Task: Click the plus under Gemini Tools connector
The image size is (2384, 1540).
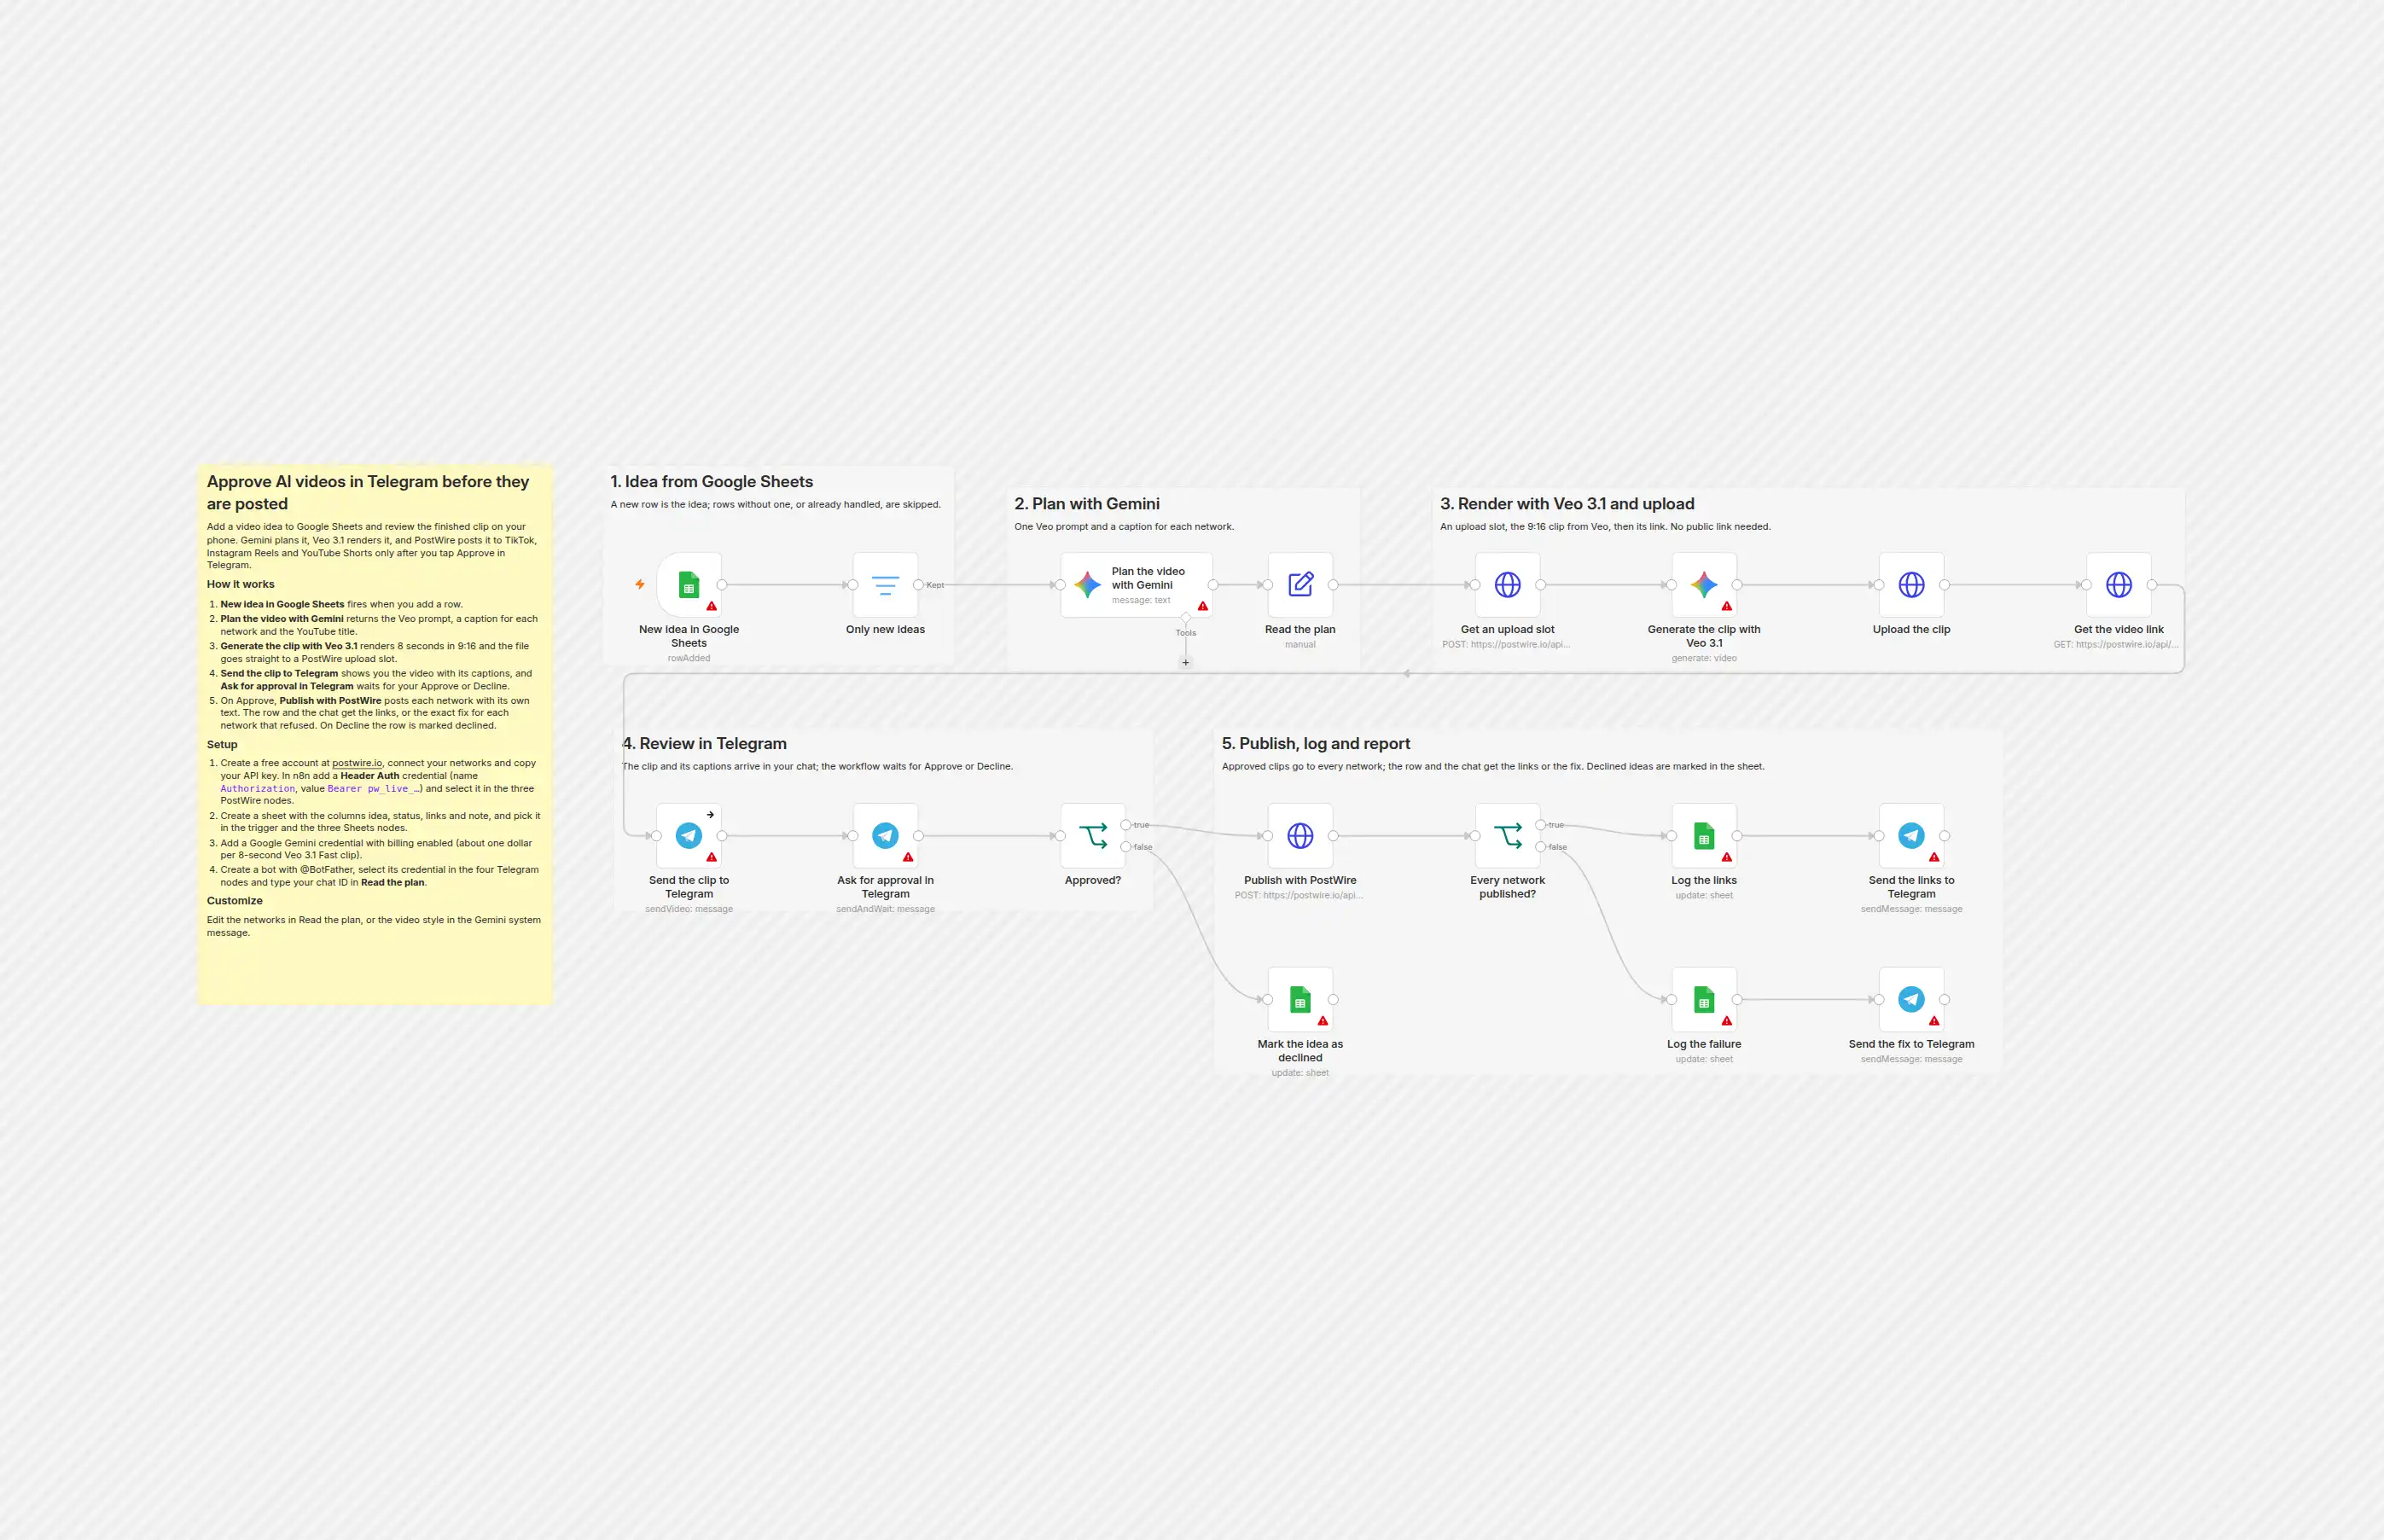Action: [x=1186, y=662]
